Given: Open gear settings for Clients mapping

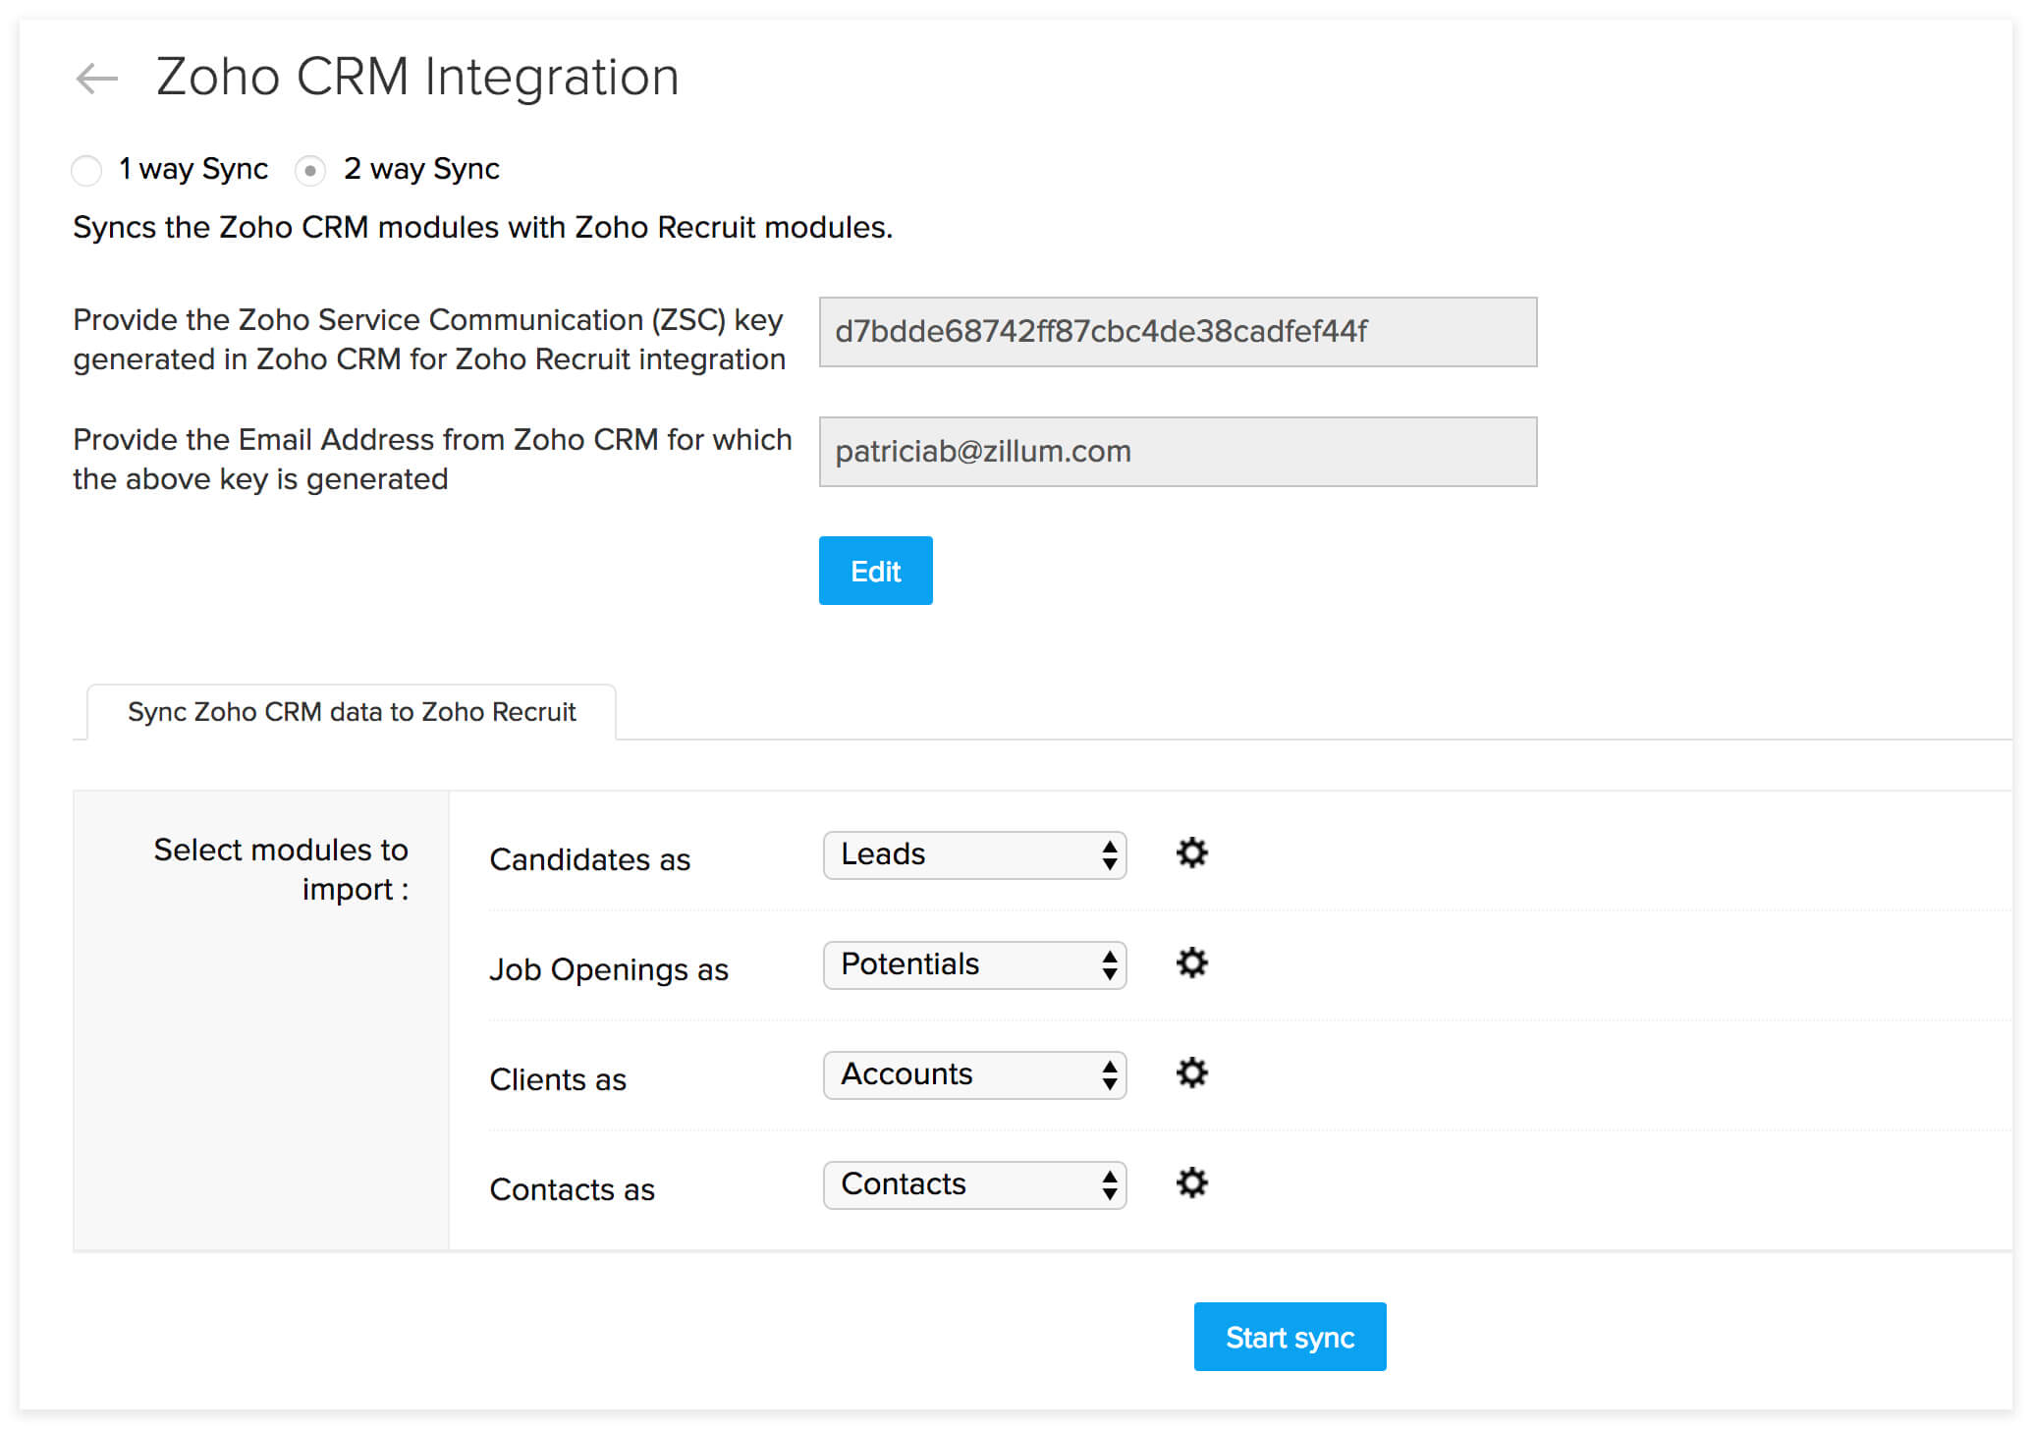Looking at the screenshot, I should [x=1191, y=1072].
